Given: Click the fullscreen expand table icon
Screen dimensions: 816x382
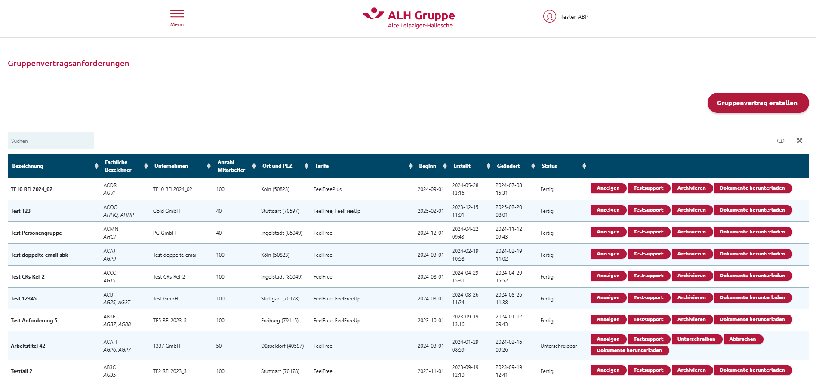Looking at the screenshot, I should click(x=799, y=141).
